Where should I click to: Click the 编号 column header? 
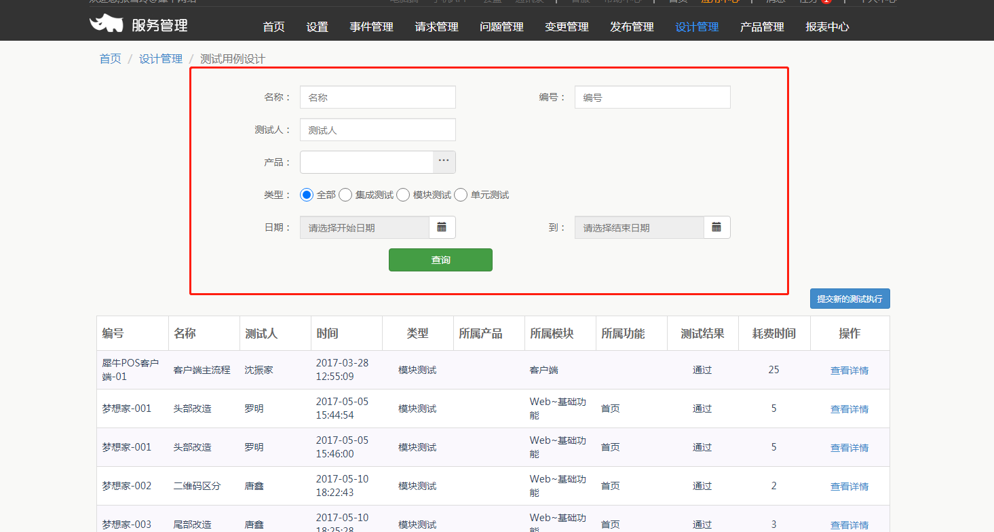(132, 333)
